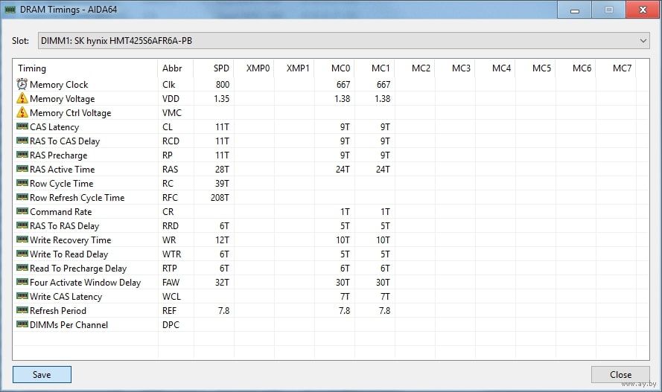The width and height of the screenshot is (662, 392).
Task: Click the warning icon next to Memory Voltage
Action: coord(22,99)
